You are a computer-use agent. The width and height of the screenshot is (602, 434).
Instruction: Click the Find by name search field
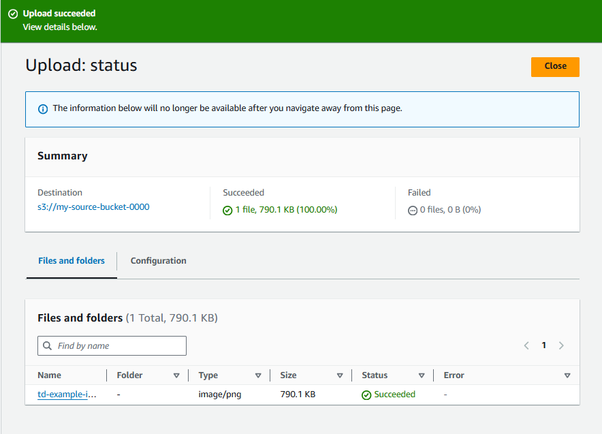pyautogui.click(x=112, y=345)
